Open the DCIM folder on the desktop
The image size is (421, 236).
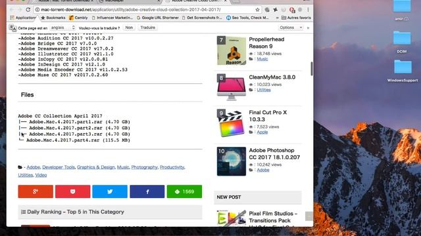tap(402, 42)
